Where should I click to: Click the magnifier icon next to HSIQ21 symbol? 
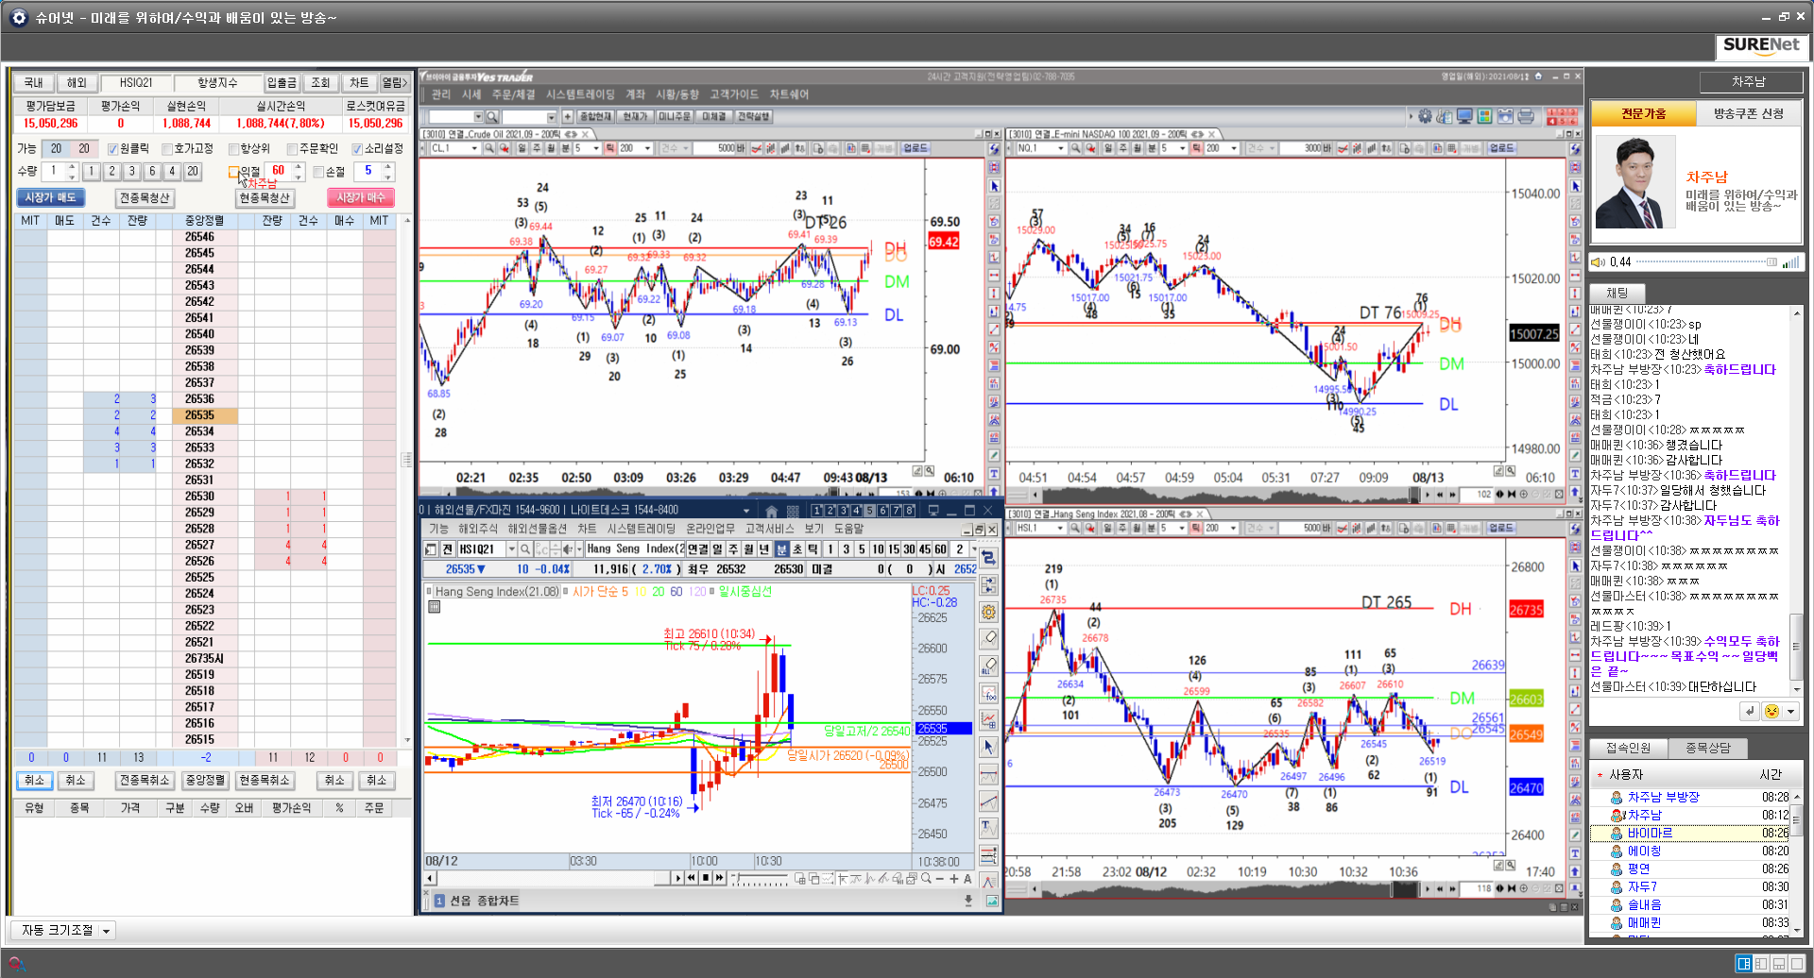pos(525,549)
